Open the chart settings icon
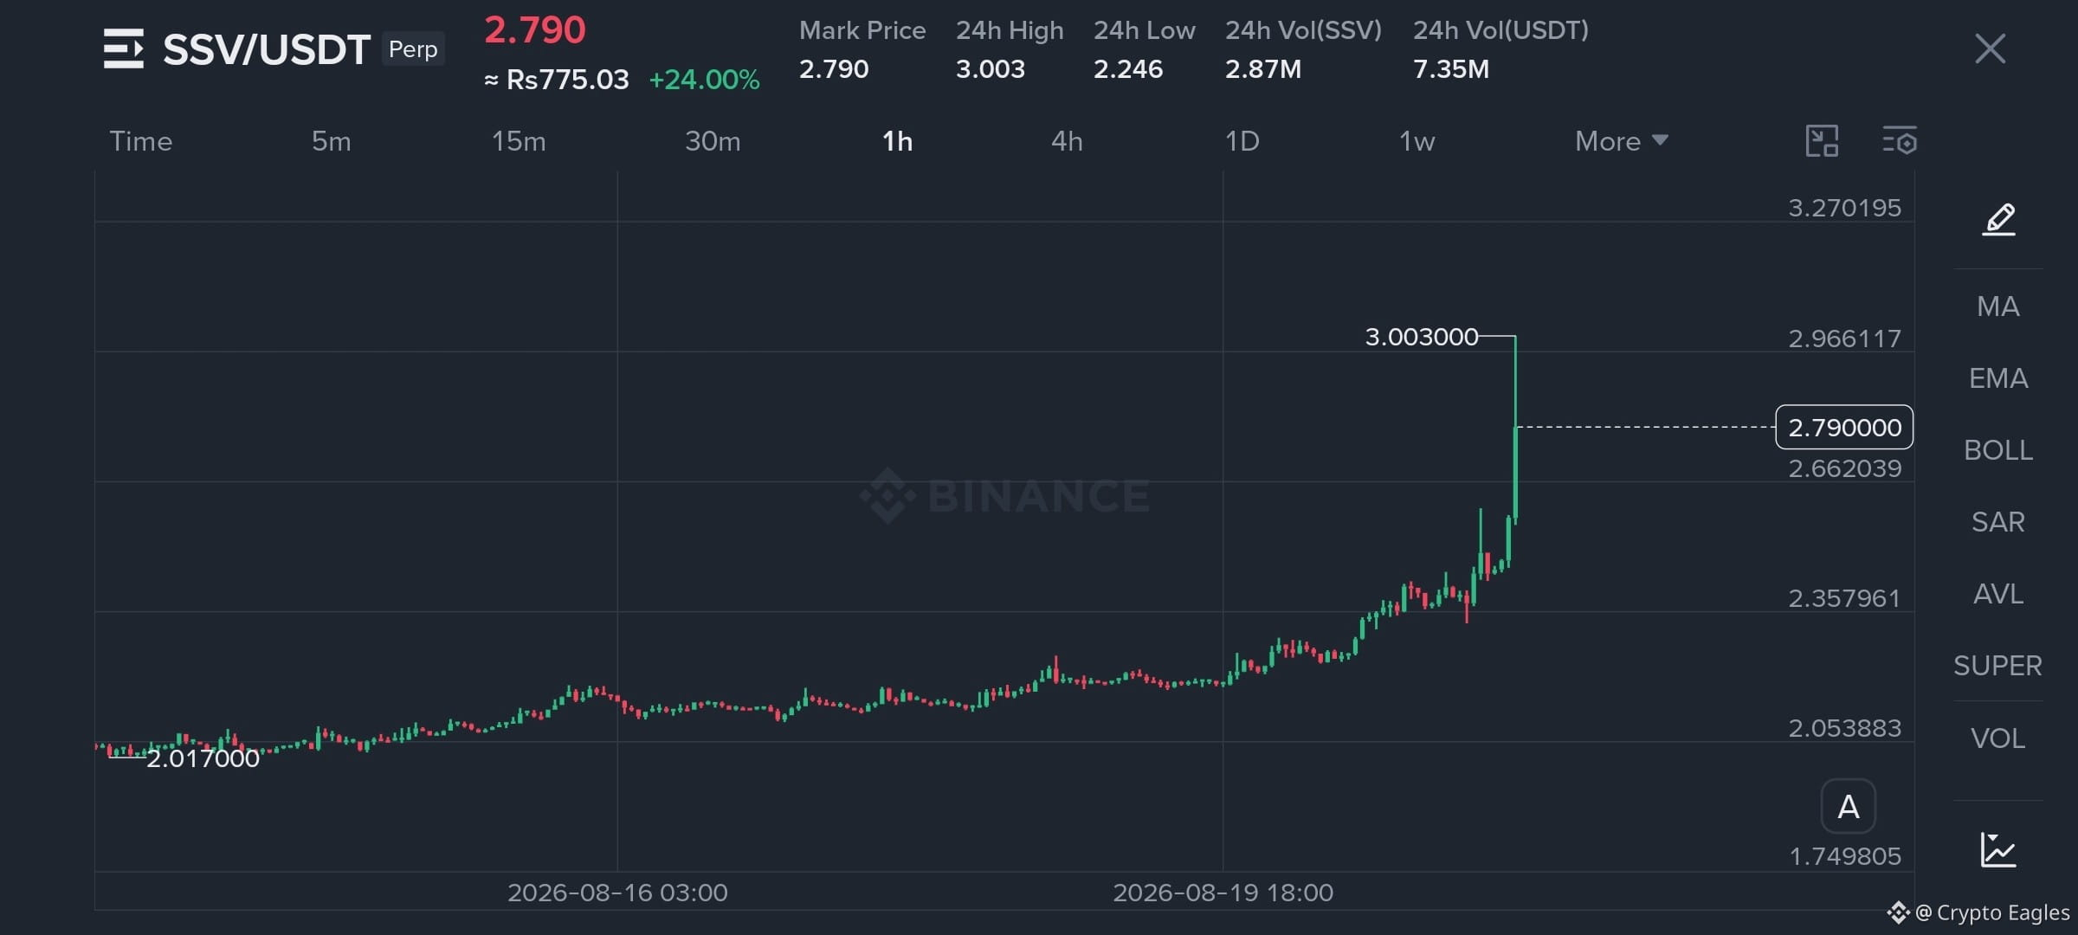This screenshot has height=935, width=2078. 1900,140
